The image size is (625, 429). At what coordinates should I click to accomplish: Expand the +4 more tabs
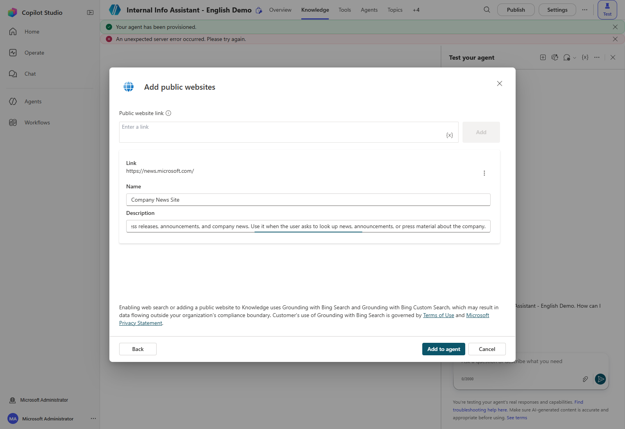[x=416, y=10]
